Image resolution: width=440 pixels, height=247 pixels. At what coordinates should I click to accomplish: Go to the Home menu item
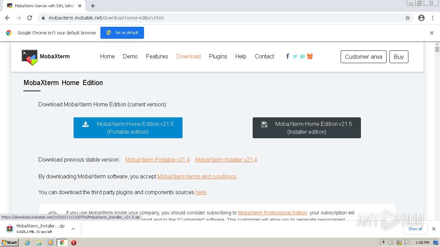(x=108, y=56)
